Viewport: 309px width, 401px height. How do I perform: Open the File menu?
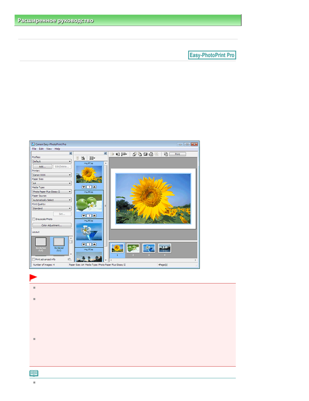34,149
